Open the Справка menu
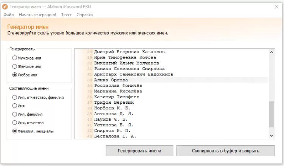This screenshot has width=284, height=166. point(84,15)
